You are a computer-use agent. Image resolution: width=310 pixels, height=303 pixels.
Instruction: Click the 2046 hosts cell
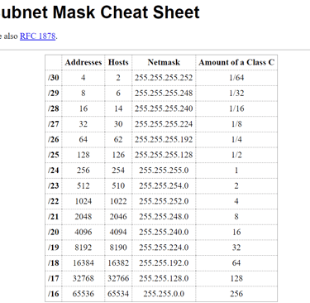118,217
